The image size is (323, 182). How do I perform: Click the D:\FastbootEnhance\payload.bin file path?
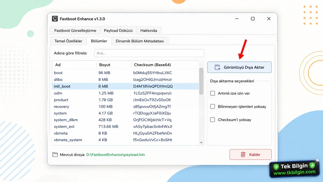coord(115,155)
